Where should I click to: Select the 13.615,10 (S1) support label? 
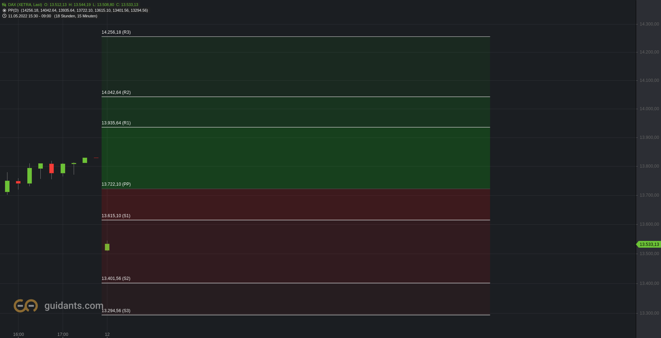(116, 216)
